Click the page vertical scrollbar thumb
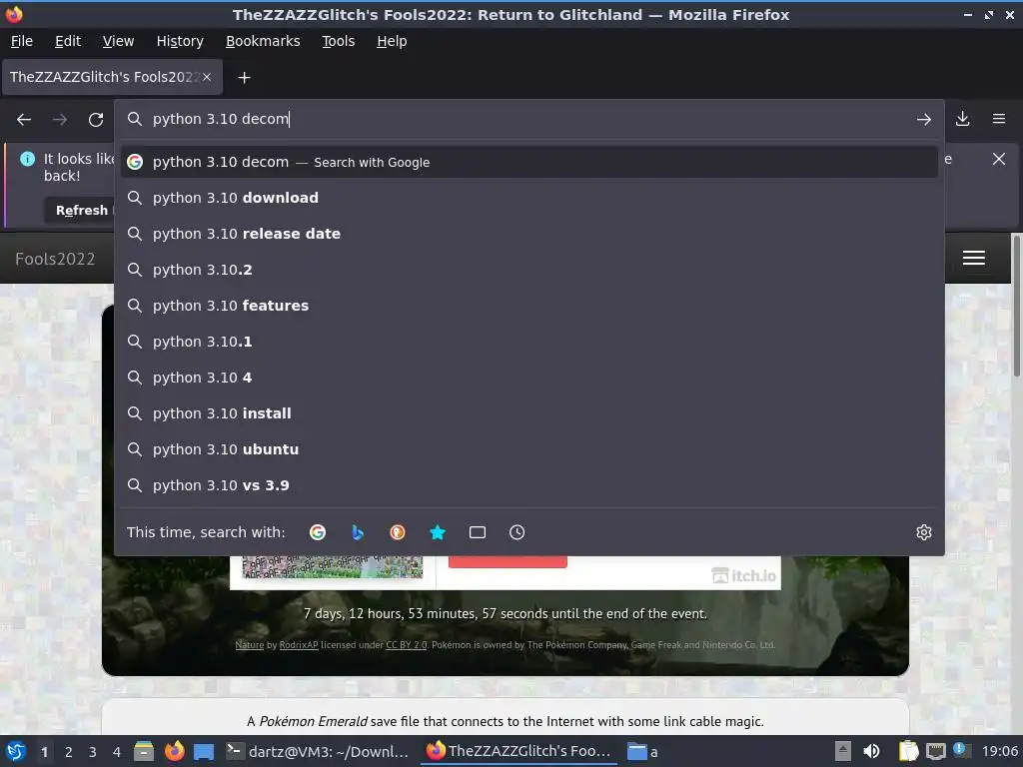1023x767 pixels. point(1016,306)
